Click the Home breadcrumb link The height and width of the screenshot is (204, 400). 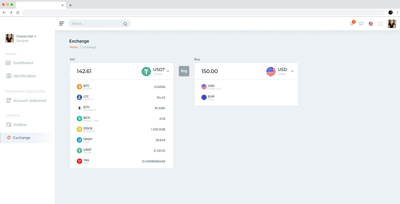73,47
